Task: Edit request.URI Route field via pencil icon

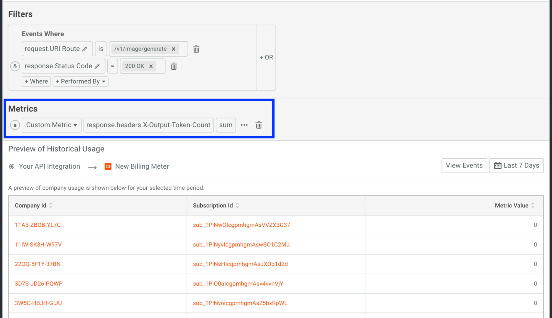Action: 85,49
